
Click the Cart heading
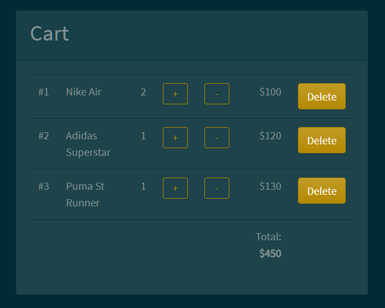(x=49, y=34)
